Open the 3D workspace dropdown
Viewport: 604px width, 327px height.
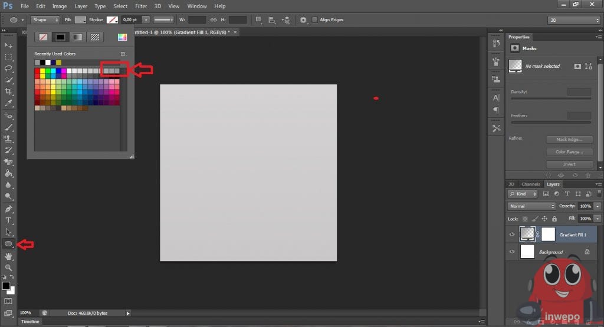pos(574,20)
